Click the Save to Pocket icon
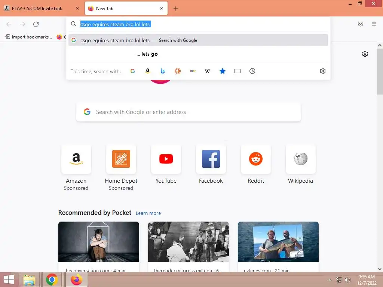The width and height of the screenshot is (383, 287). (361, 24)
